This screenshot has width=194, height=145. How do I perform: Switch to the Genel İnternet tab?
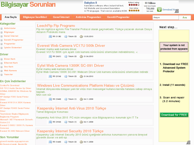61,17
